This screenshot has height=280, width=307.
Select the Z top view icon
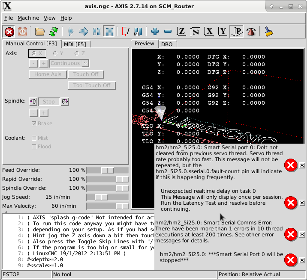[182, 32]
